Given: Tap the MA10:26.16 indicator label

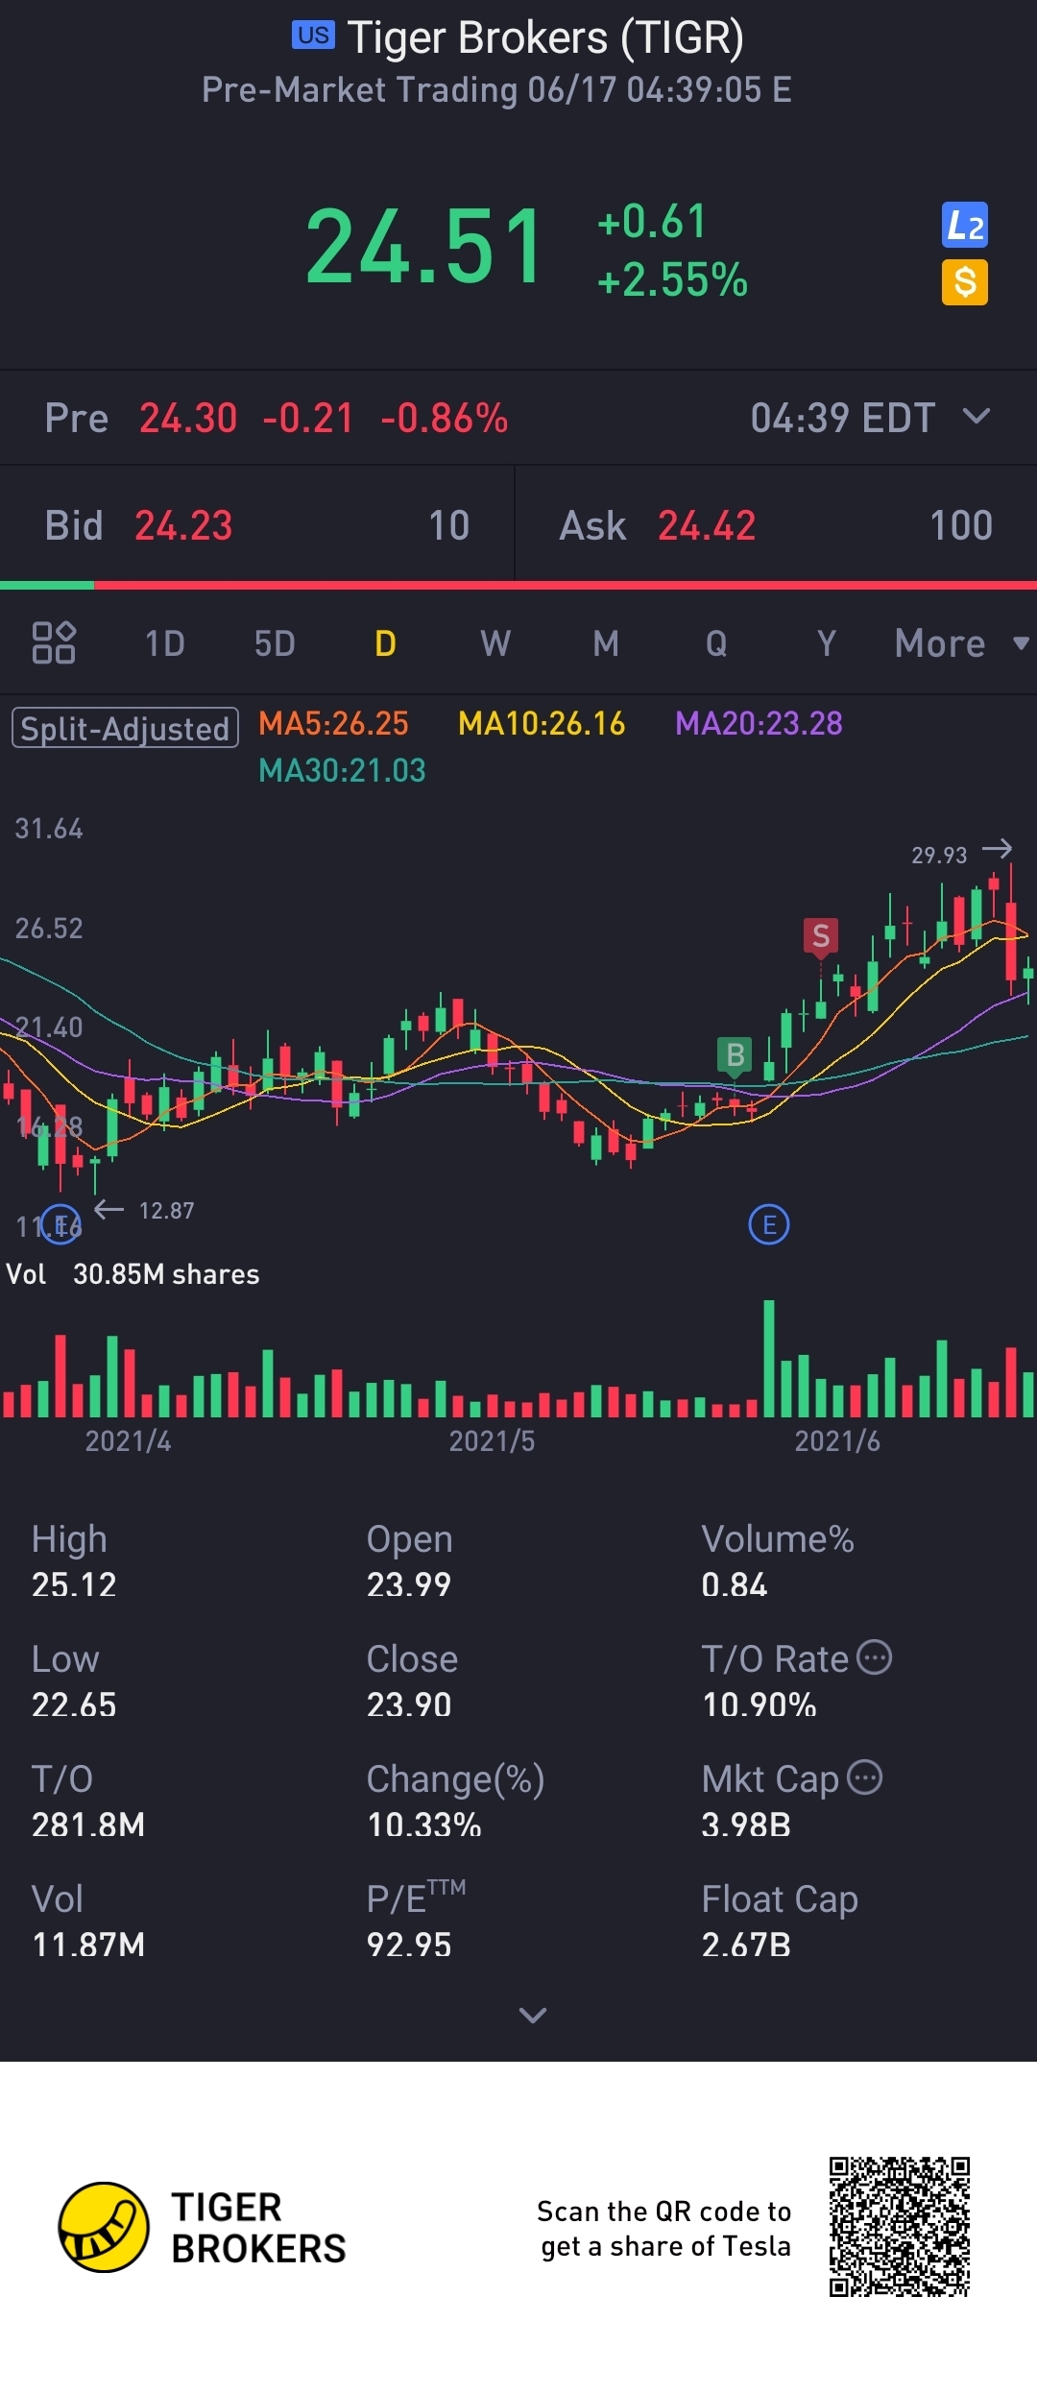Looking at the screenshot, I should pyautogui.click(x=542, y=723).
